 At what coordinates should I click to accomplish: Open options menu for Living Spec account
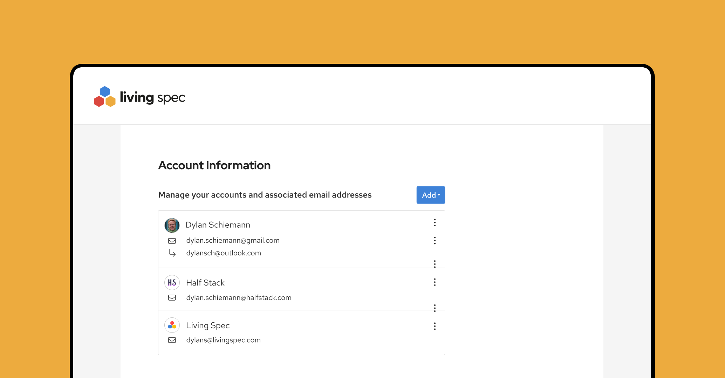point(435,326)
